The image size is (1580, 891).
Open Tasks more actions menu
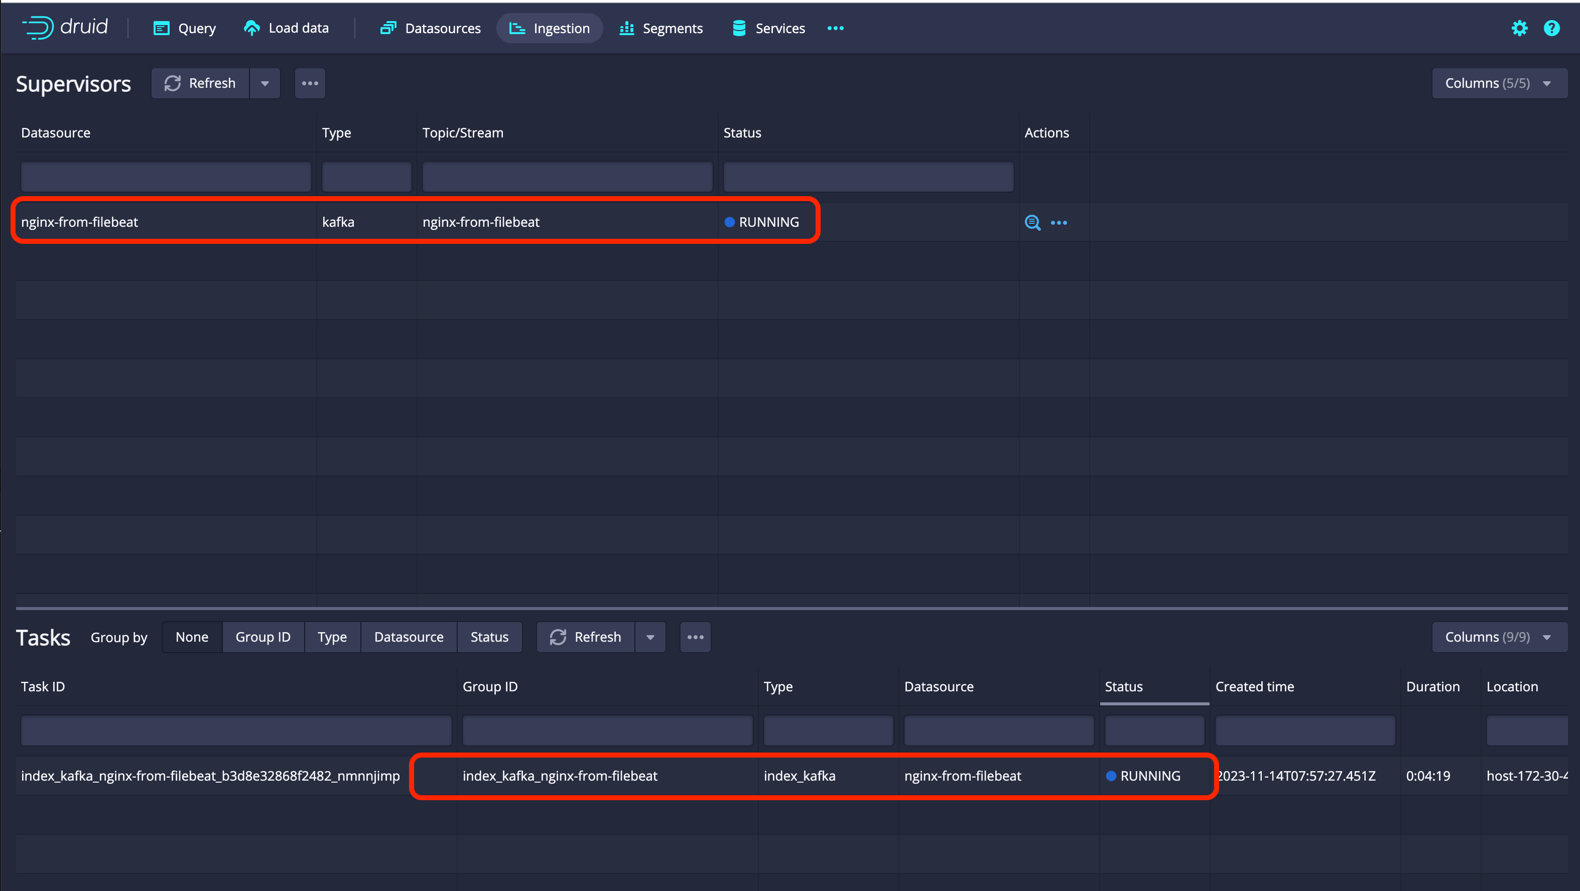[x=696, y=637]
